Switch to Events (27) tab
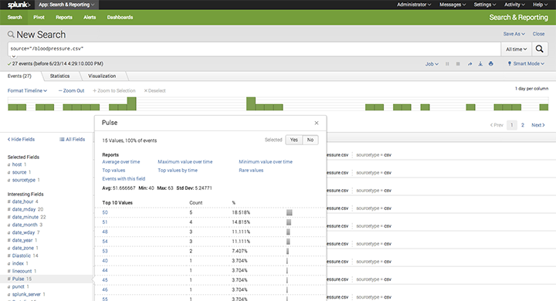Image resolution: width=556 pixels, height=301 pixels. pyautogui.click(x=19, y=76)
